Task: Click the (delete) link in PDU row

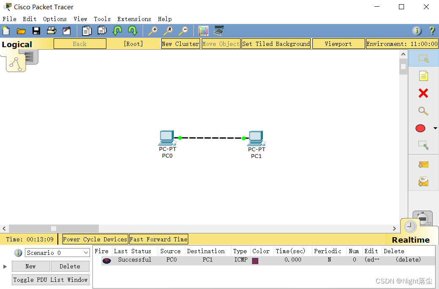Action: coord(408,260)
